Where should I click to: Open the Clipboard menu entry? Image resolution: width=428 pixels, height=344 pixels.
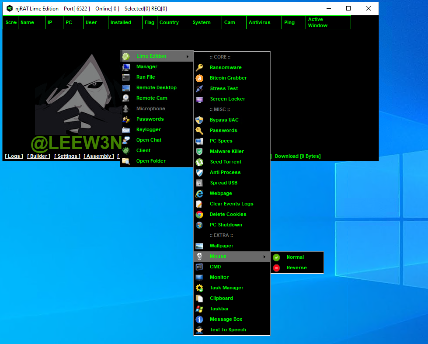point(221,298)
